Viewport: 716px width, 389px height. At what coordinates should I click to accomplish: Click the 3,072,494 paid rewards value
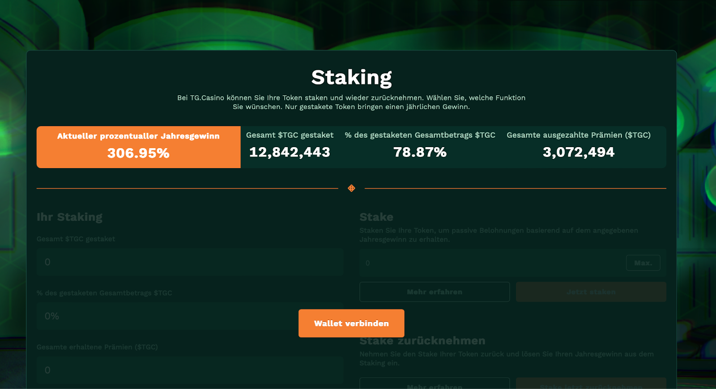coord(579,152)
